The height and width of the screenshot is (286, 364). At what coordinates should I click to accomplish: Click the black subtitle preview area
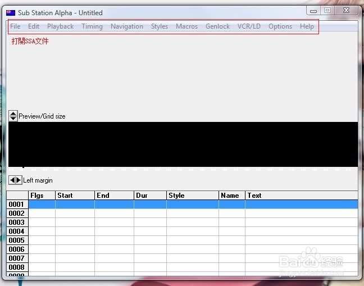pyautogui.click(x=183, y=144)
